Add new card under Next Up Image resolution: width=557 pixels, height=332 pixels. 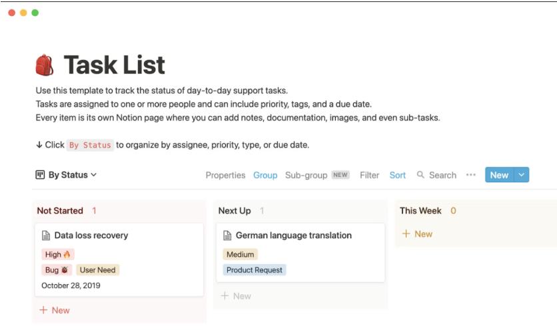(237, 296)
